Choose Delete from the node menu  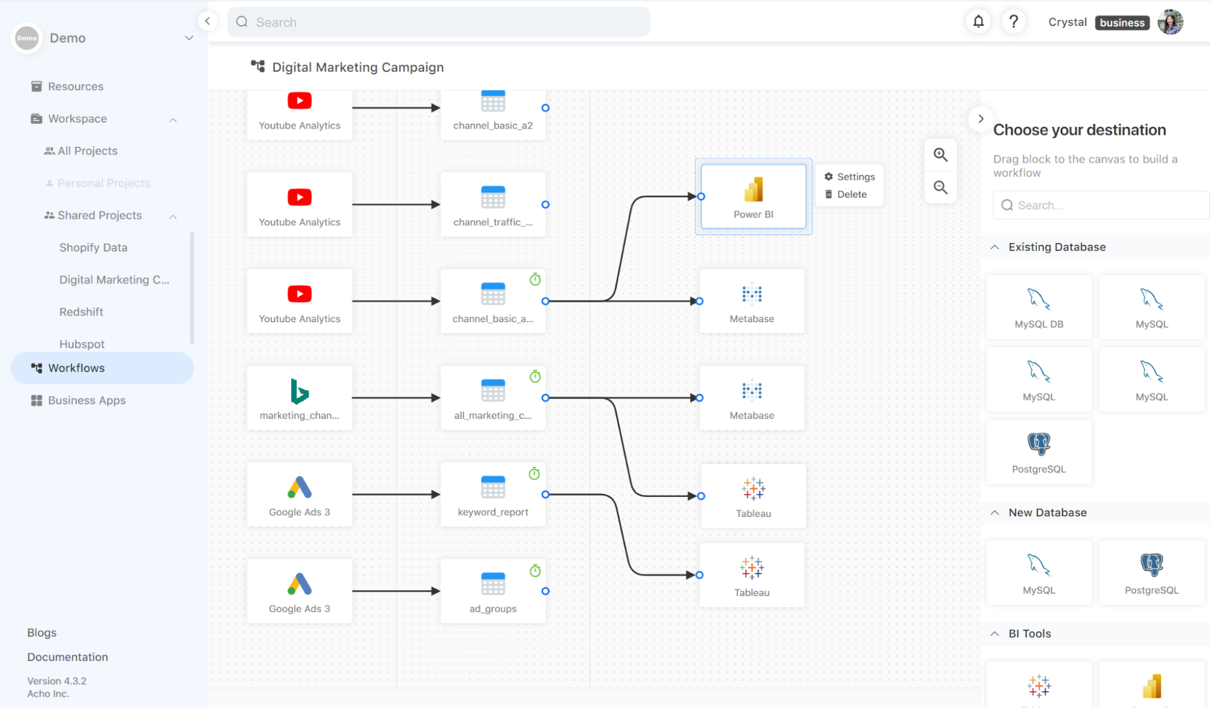pyautogui.click(x=846, y=194)
